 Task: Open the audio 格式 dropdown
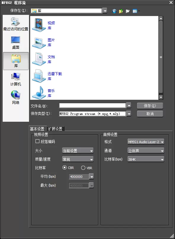[x=146, y=142]
